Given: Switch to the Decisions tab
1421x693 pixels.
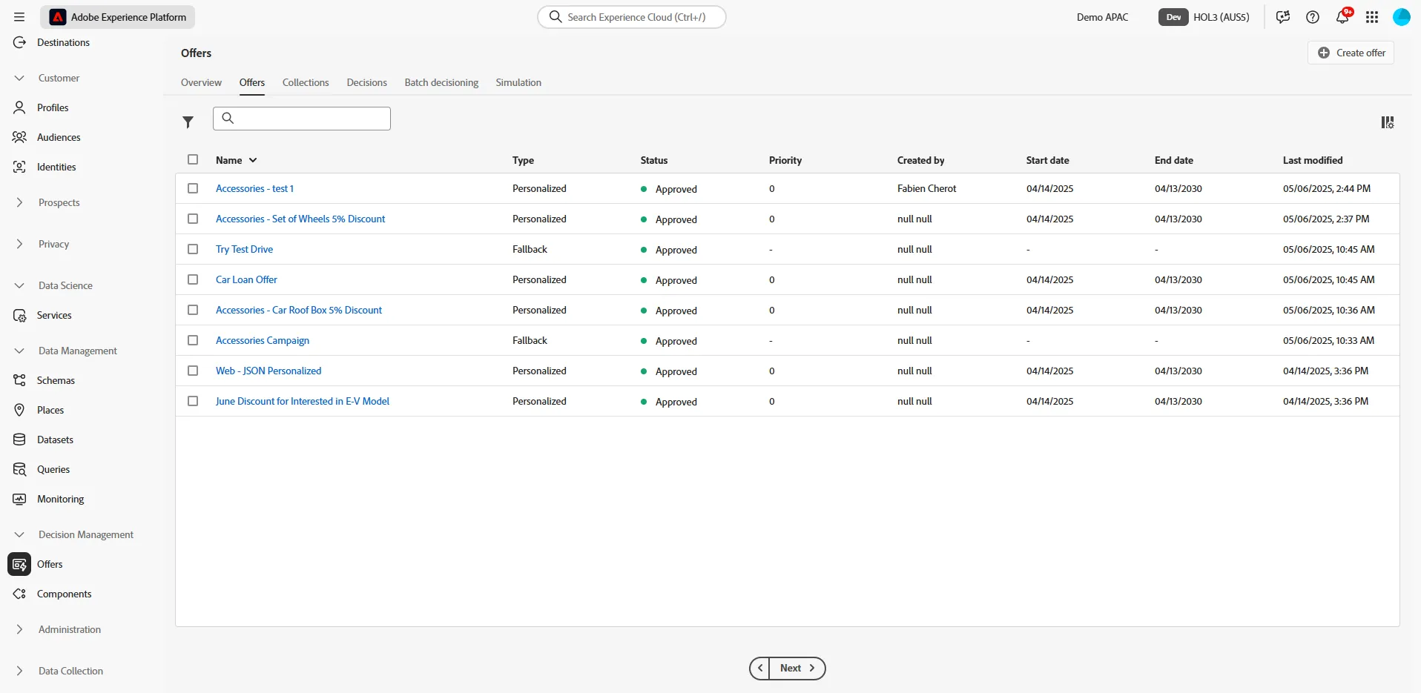Looking at the screenshot, I should click(x=367, y=82).
